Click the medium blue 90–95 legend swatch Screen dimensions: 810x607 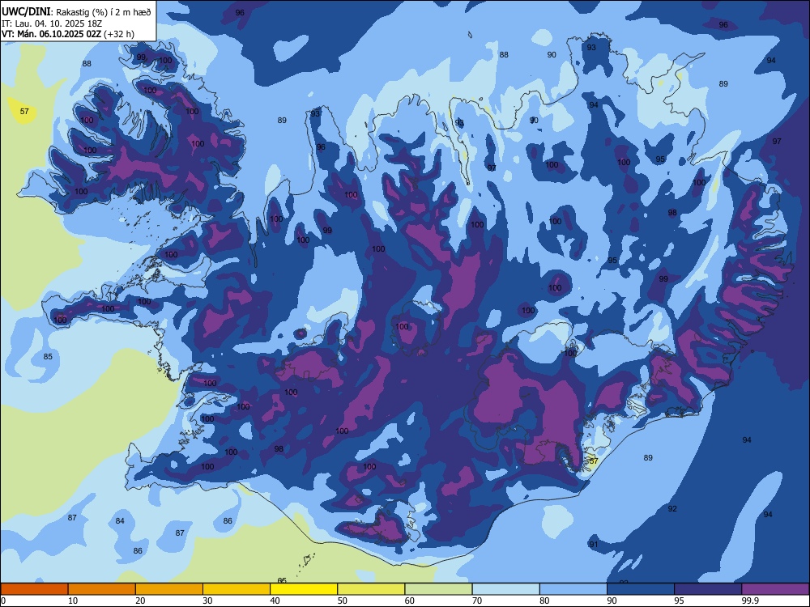click(x=641, y=589)
